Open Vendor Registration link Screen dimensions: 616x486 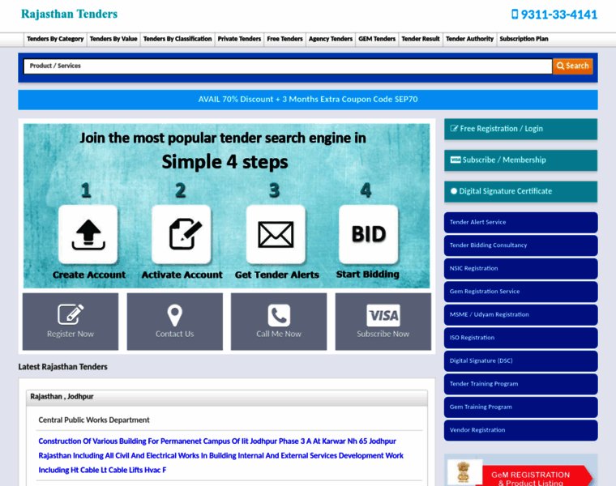[521, 430]
